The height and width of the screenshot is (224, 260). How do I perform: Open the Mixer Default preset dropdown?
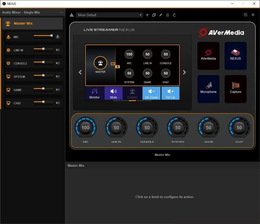tap(109, 15)
